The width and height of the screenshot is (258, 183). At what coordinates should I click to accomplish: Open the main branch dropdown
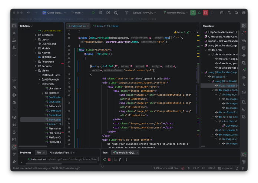click(77, 13)
